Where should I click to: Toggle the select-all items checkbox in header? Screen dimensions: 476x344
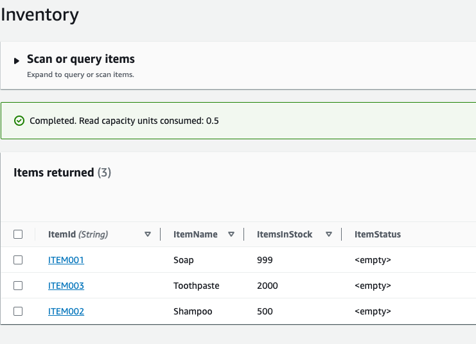point(18,234)
